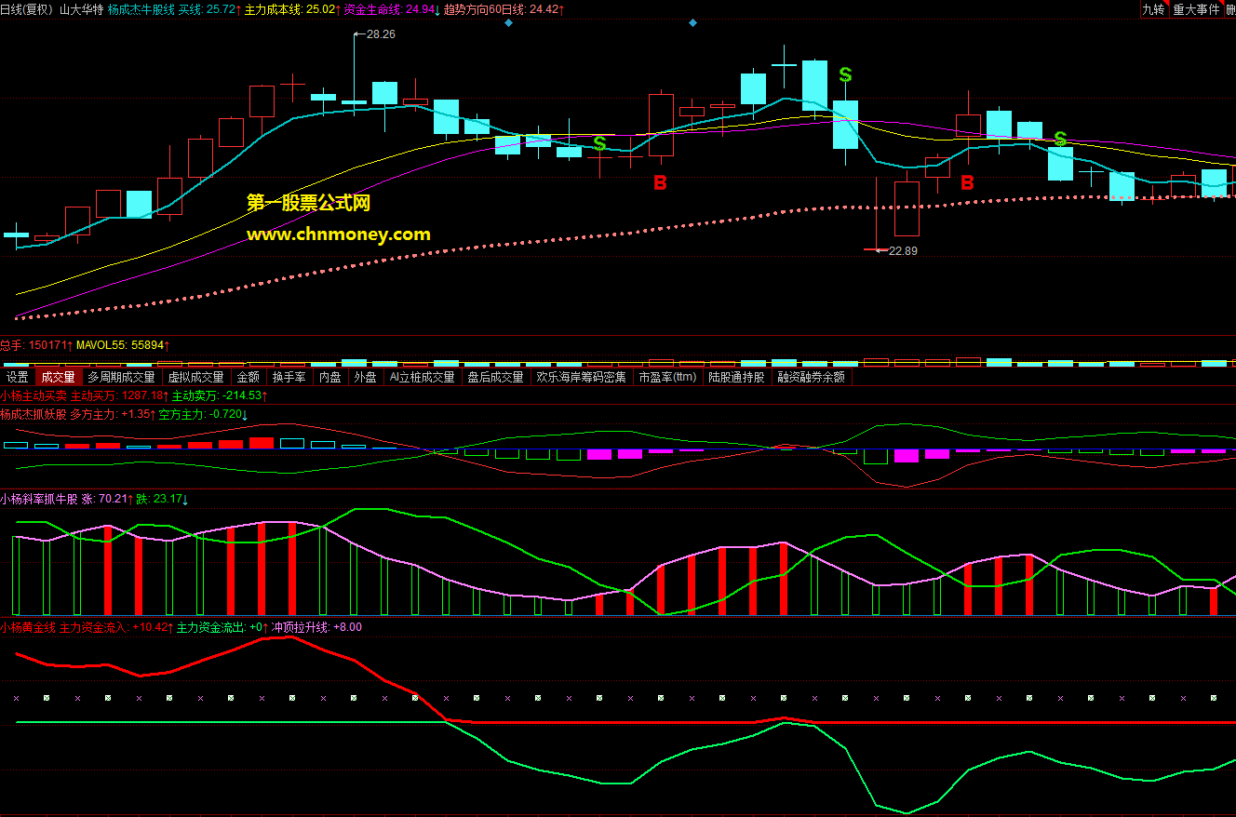Click the first red B buy signal
Viewport: 1236px width, 817px height.
(x=660, y=182)
